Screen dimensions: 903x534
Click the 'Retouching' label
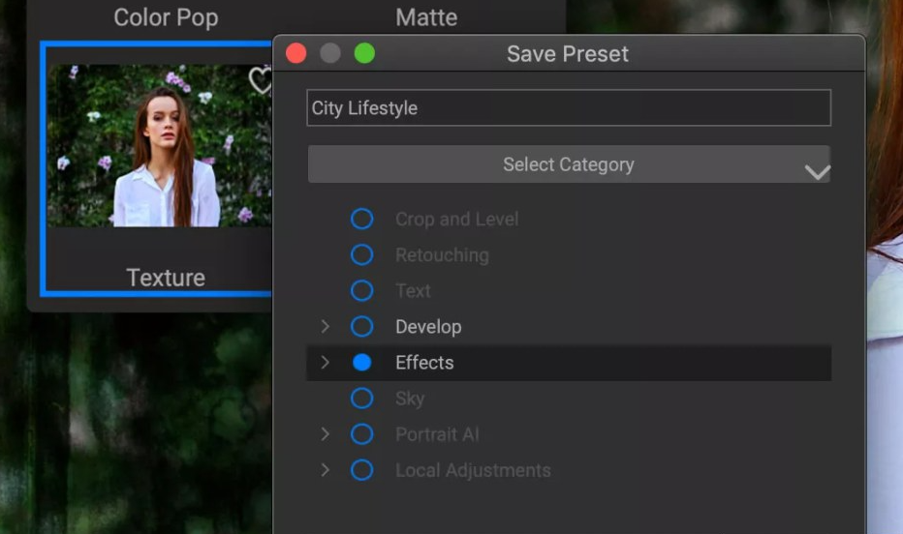[442, 254]
